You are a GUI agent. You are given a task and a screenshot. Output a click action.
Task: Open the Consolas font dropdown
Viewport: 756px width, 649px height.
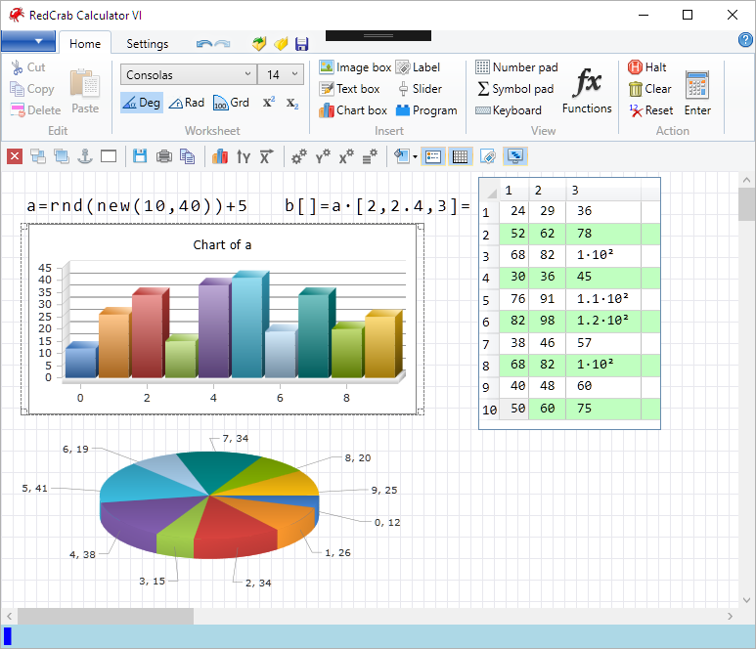188,75
